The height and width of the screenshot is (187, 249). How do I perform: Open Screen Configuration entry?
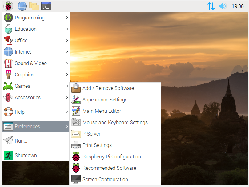tap(115, 179)
